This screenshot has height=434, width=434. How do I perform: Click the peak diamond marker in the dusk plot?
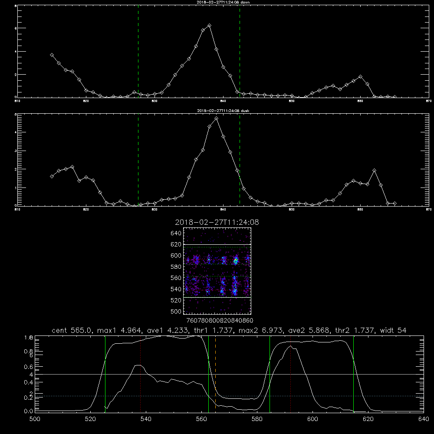[x=217, y=118]
